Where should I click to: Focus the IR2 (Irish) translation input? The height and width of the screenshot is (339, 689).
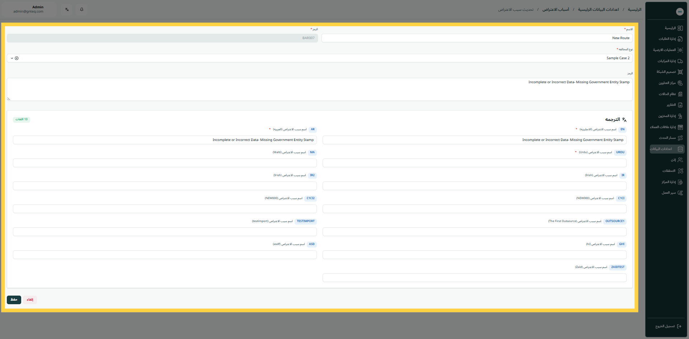[165, 186]
